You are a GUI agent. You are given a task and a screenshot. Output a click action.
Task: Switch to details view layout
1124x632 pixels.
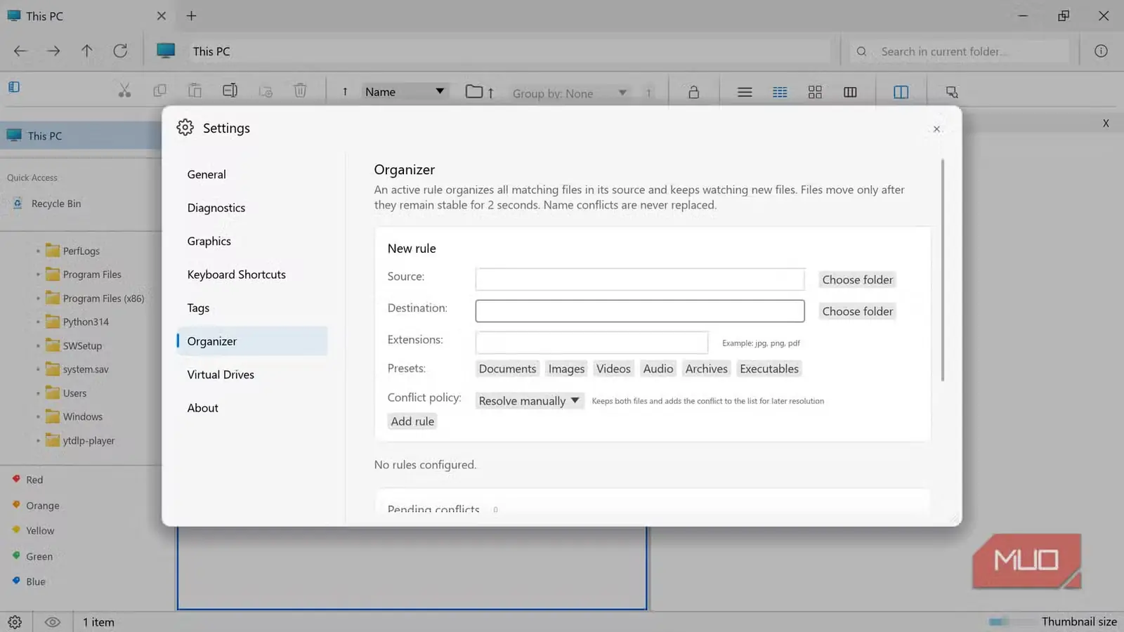point(780,92)
